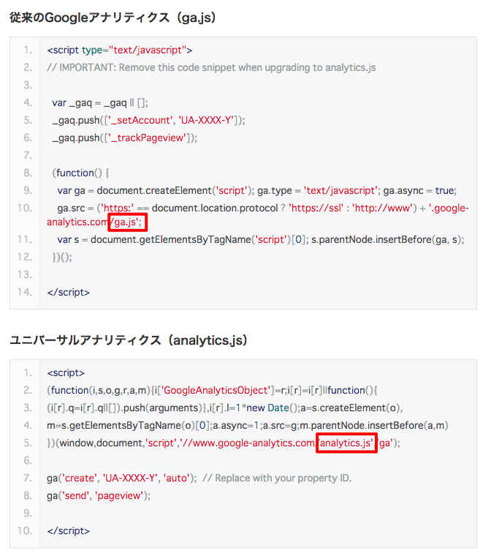
Task: Click line number 12 in first block
Action: click(x=25, y=257)
